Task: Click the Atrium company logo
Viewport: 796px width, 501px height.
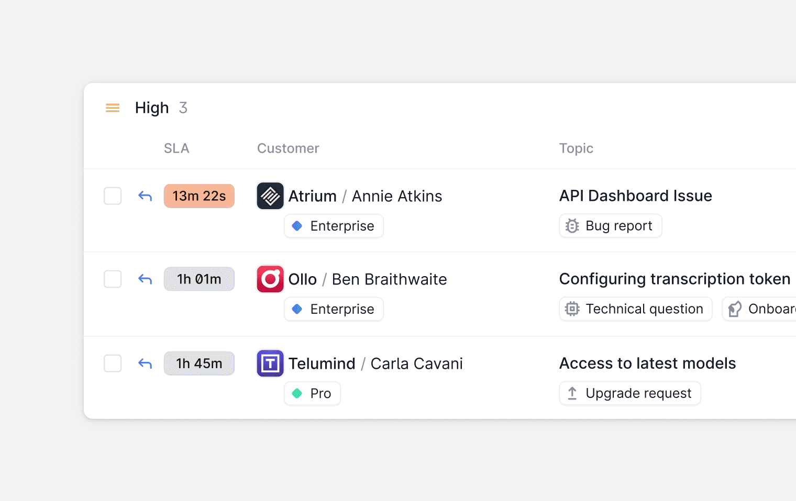Action: click(270, 196)
